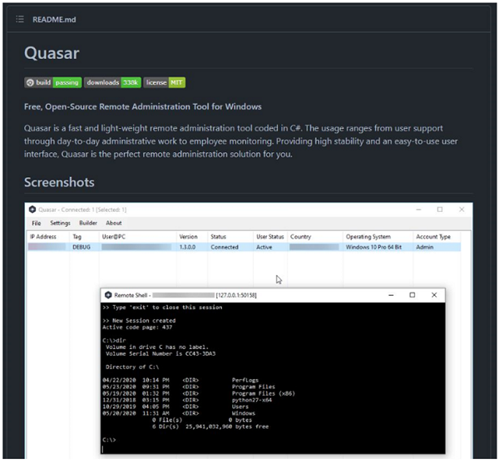The image size is (499, 463).
Task: Click the Quasar window logo icon
Action: 32,209
